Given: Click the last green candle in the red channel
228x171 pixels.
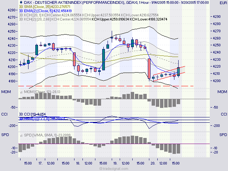Looking at the screenshot, I should click(x=179, y=71).
